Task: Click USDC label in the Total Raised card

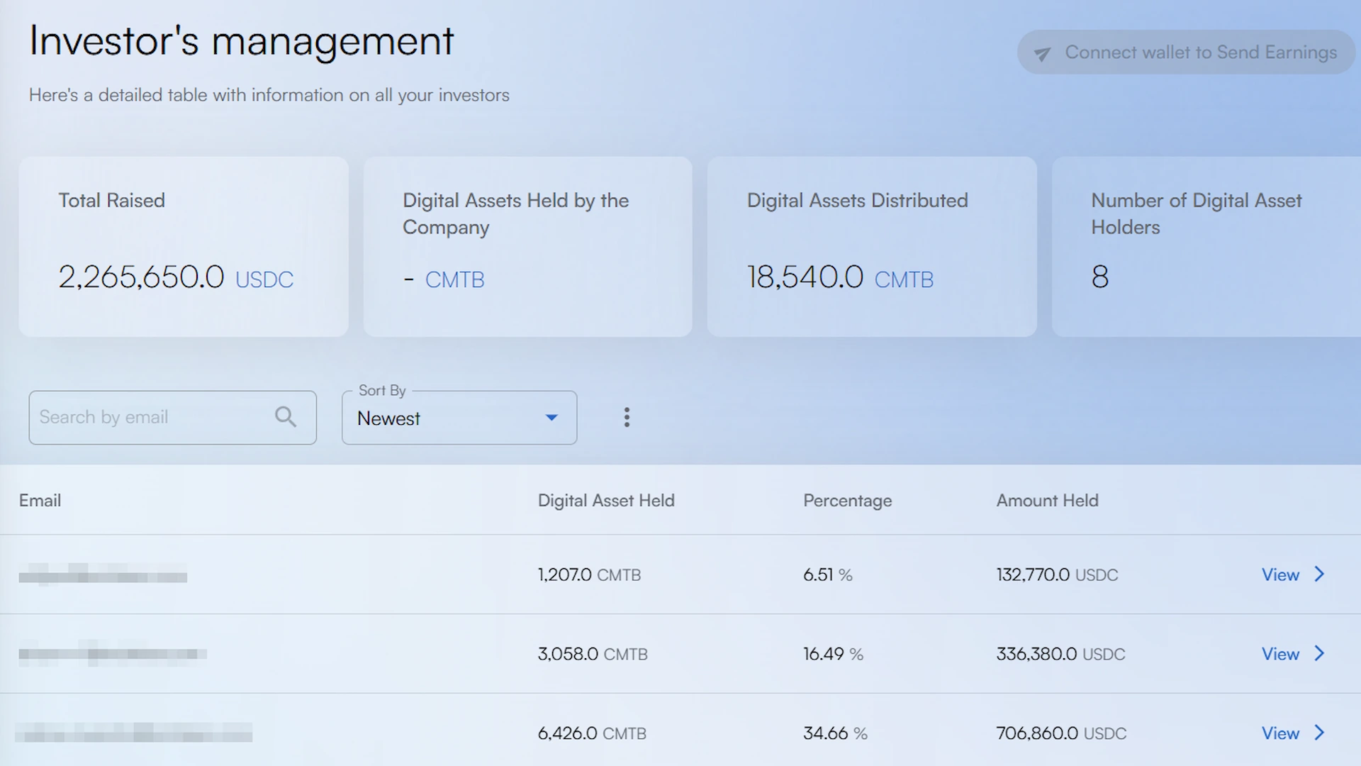Action: point(264,279)
